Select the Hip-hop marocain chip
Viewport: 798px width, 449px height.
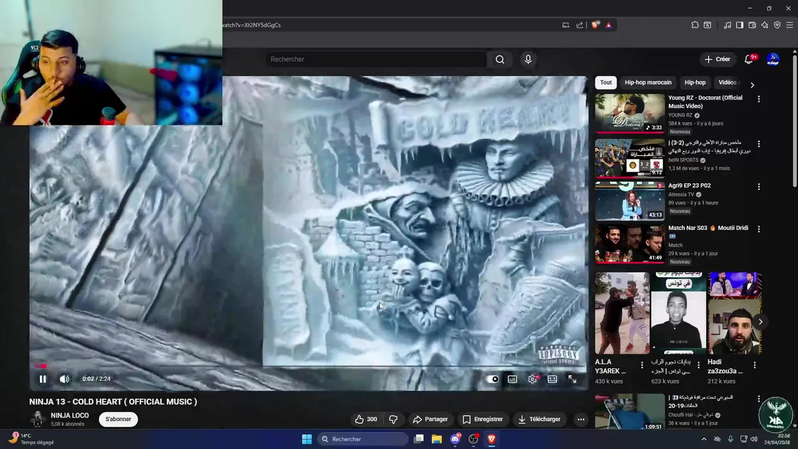(648, 82)
